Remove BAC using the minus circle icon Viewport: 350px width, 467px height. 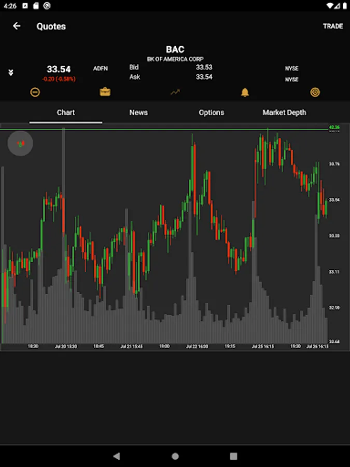point(35,92)
